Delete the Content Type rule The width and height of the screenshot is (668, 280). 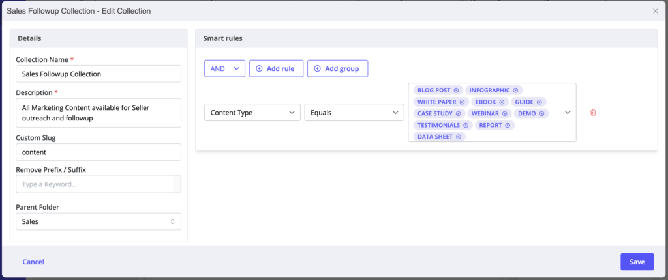pos(593,113)
